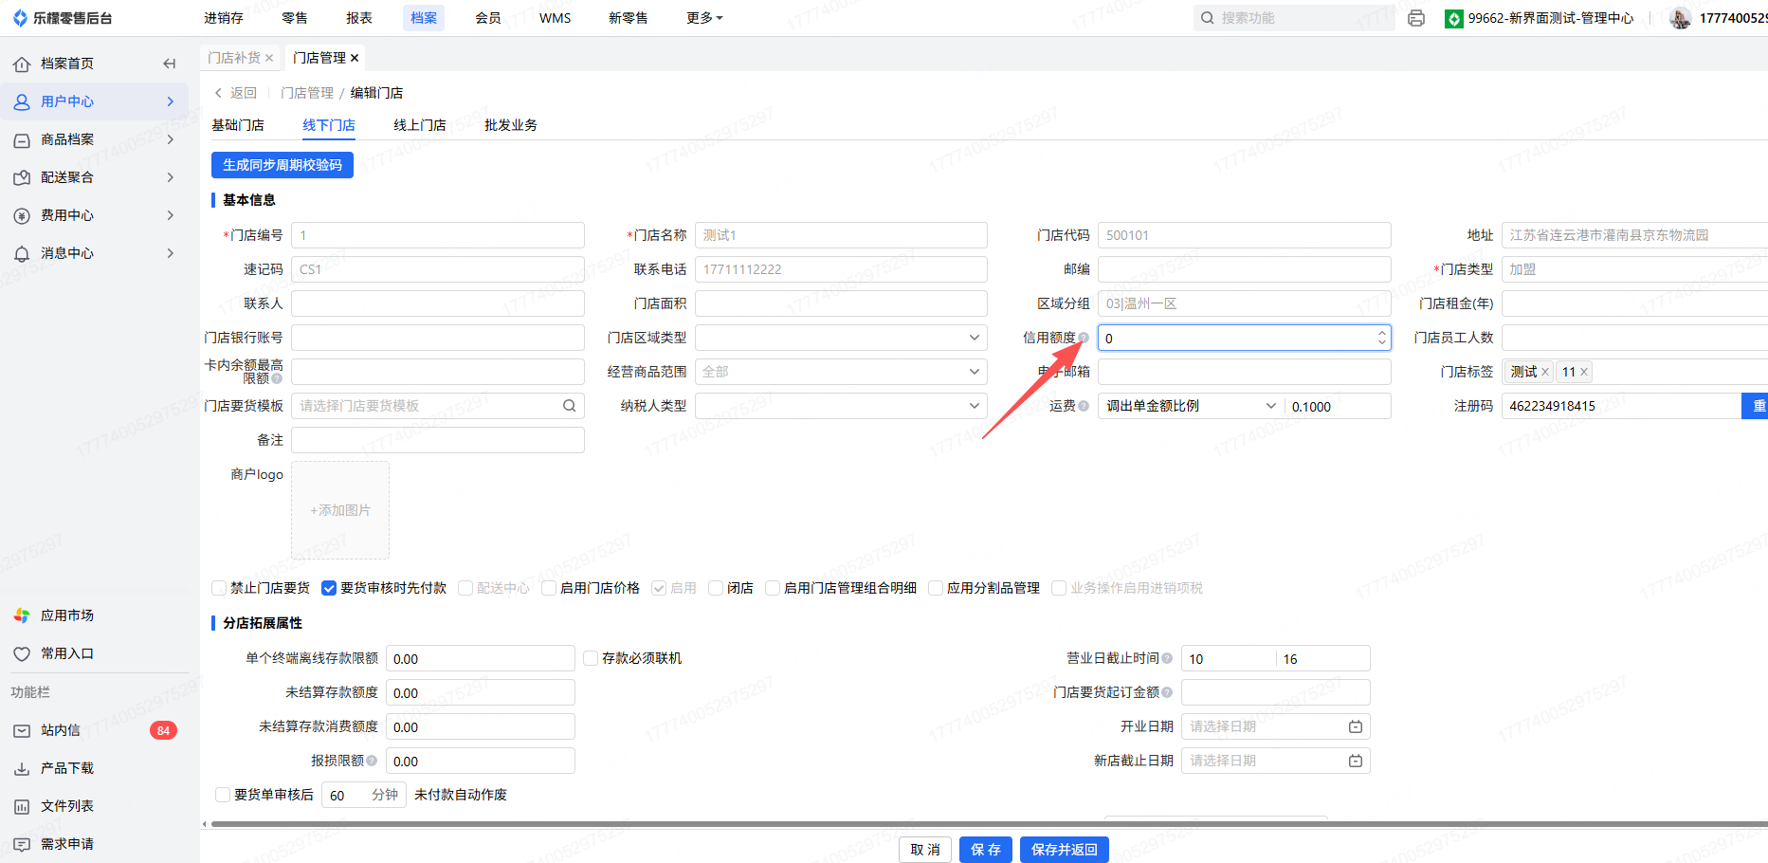Uncheck 要货审核时先付款 checkbox
Screen dimensions: 1768x863
[329, 588]
